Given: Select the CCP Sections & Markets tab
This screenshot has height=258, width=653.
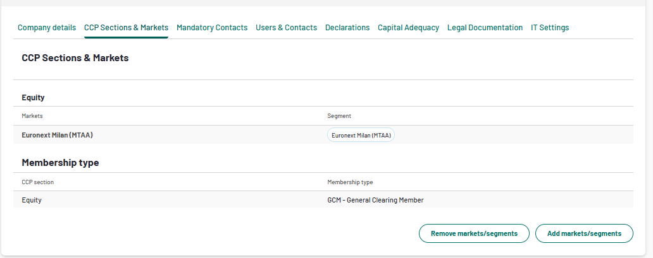Looking at the screenshot, I should click(126, 27).
